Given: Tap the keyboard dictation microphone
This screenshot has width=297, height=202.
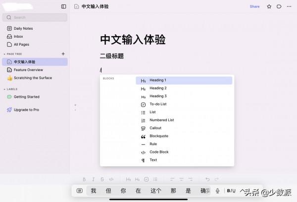Looking at the screenshot, I should click(x=217, y=191).
